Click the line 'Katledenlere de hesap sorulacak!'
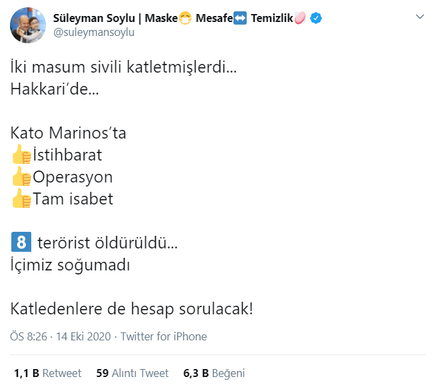The image size is (433, 389). [x=132, y=309]
